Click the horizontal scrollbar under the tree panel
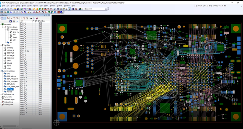Image resolution: width=243 pixels, height=129 pixels. coord(9,126)
